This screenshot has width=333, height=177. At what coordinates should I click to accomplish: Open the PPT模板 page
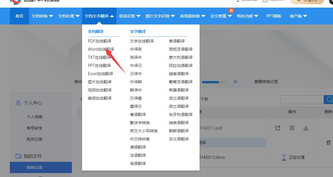pos(274,16)
